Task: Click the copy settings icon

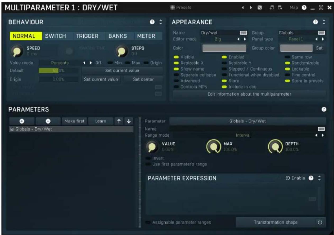Action: (272, 8)
